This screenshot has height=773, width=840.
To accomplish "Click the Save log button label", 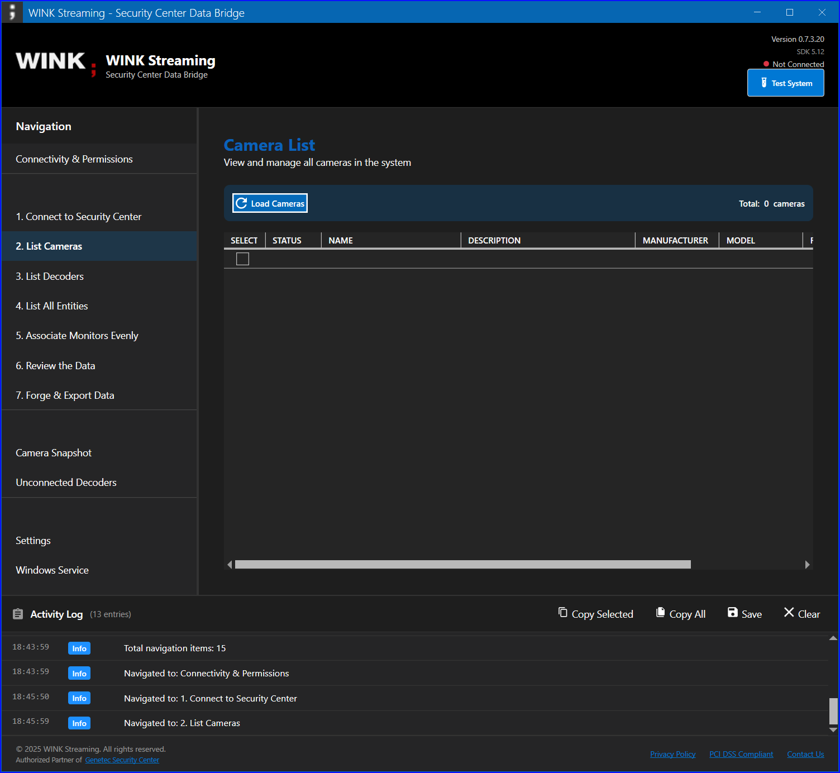I will coord(751,614).
